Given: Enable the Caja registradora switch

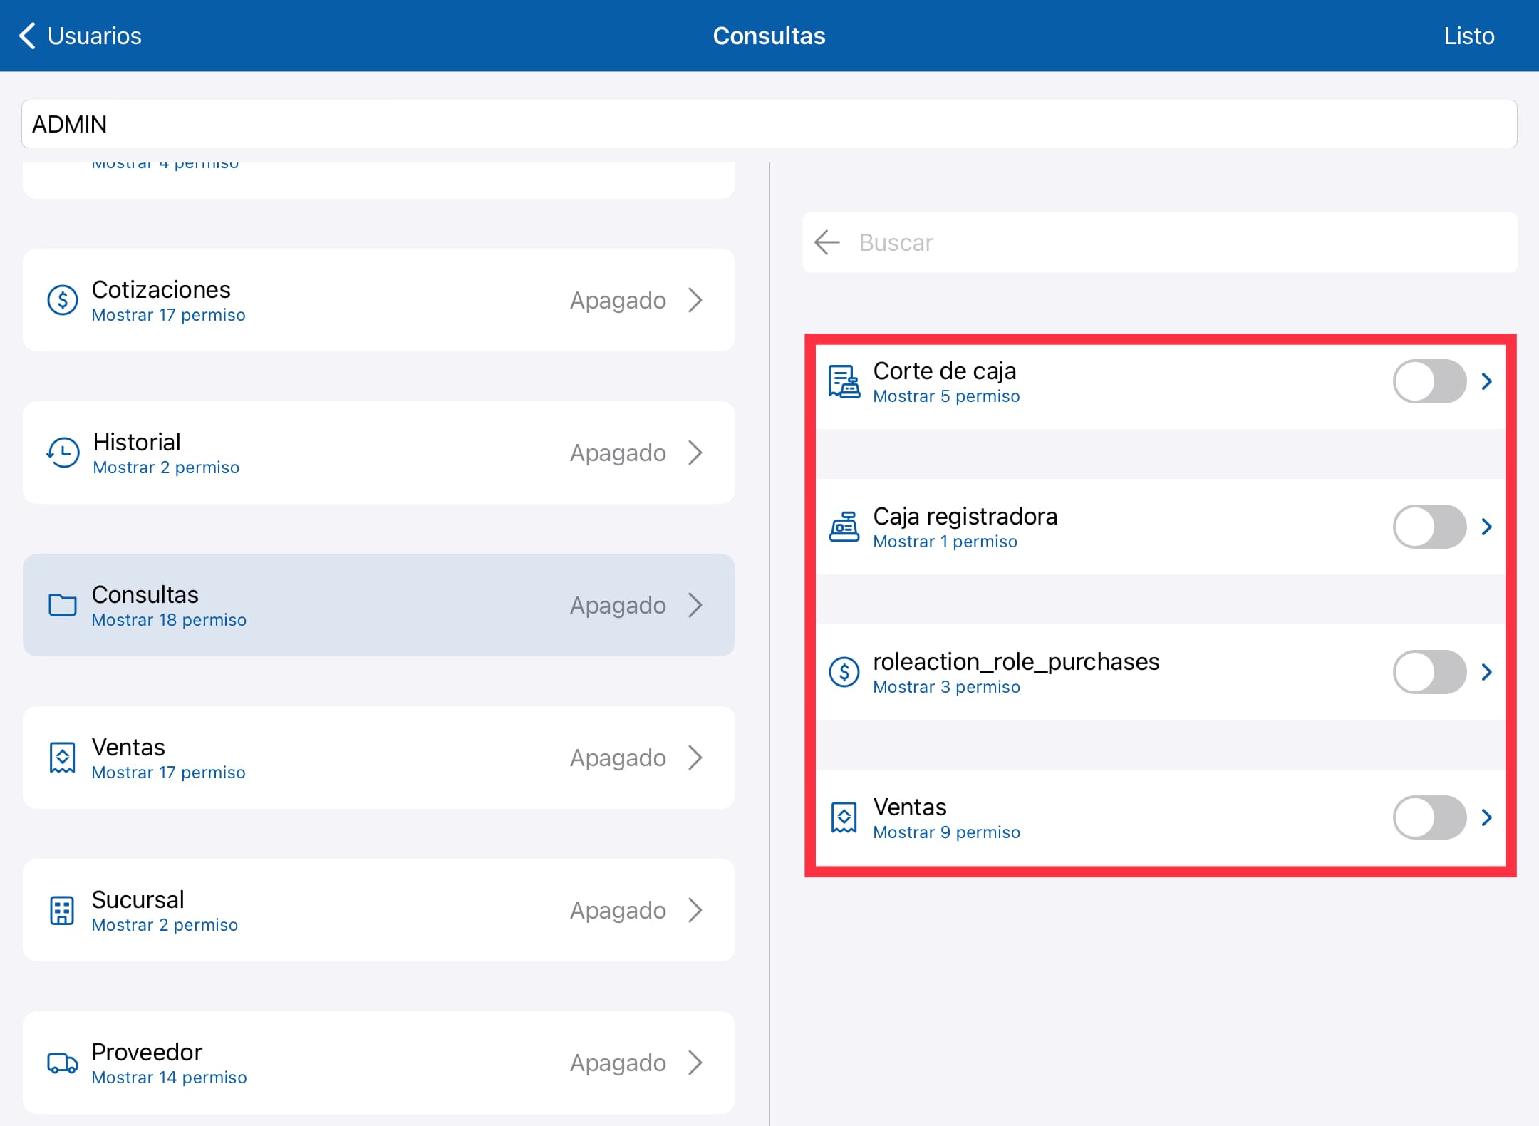Looking at the screenshot, I should pyautogui.click(x=1430, y=527).
